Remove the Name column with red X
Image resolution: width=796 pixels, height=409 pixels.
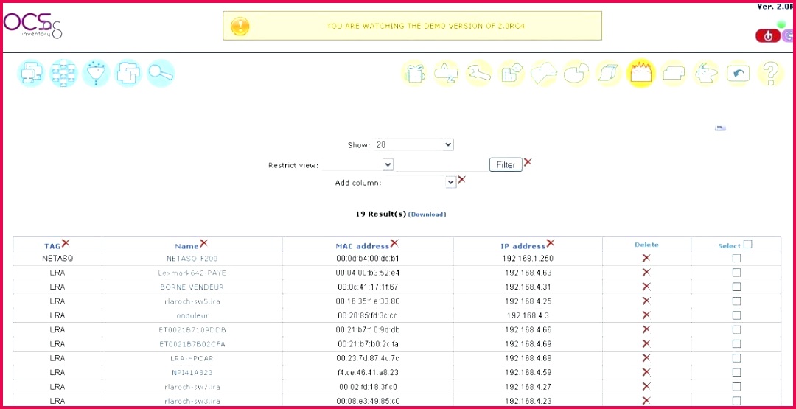203,244
